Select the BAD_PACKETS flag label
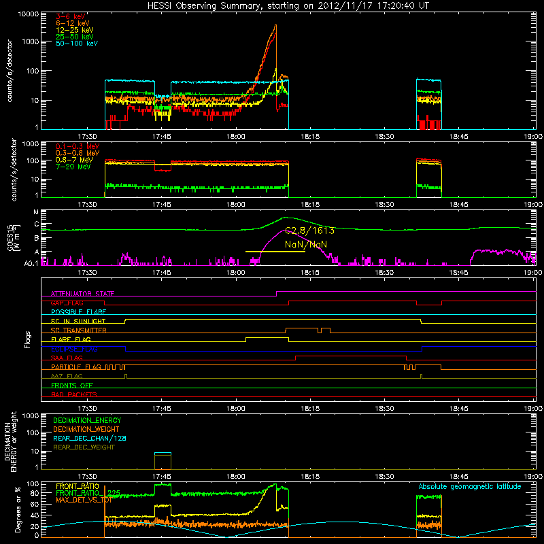This screenshot has width=544, height=544. click(74, 394)
